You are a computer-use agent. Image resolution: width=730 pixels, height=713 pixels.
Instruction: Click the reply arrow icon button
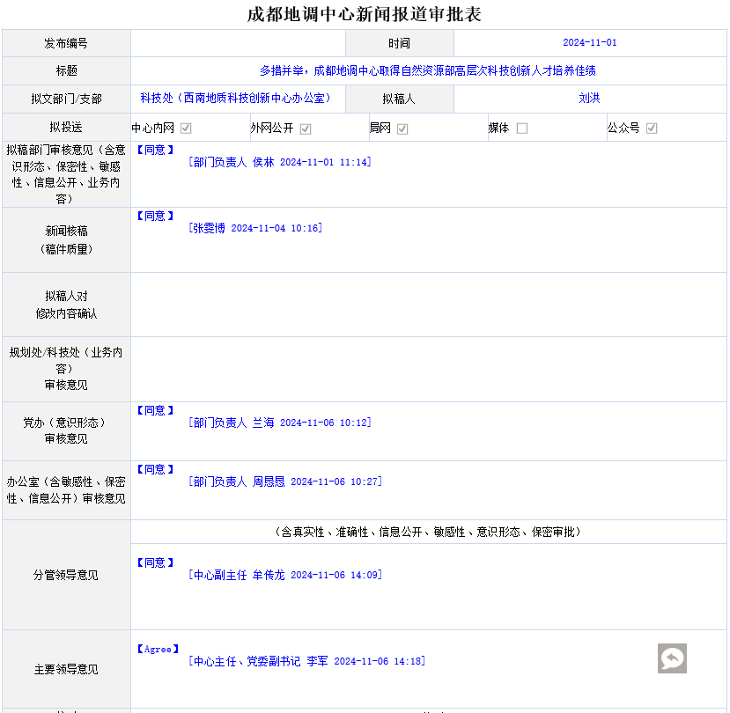pos(672,658)
